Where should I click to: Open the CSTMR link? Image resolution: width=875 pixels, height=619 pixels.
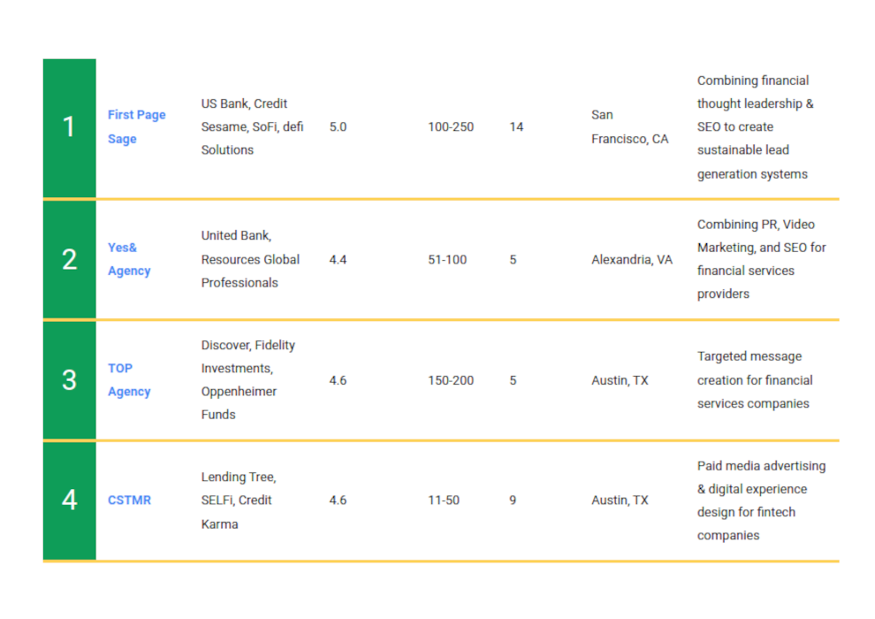point(129,501)
